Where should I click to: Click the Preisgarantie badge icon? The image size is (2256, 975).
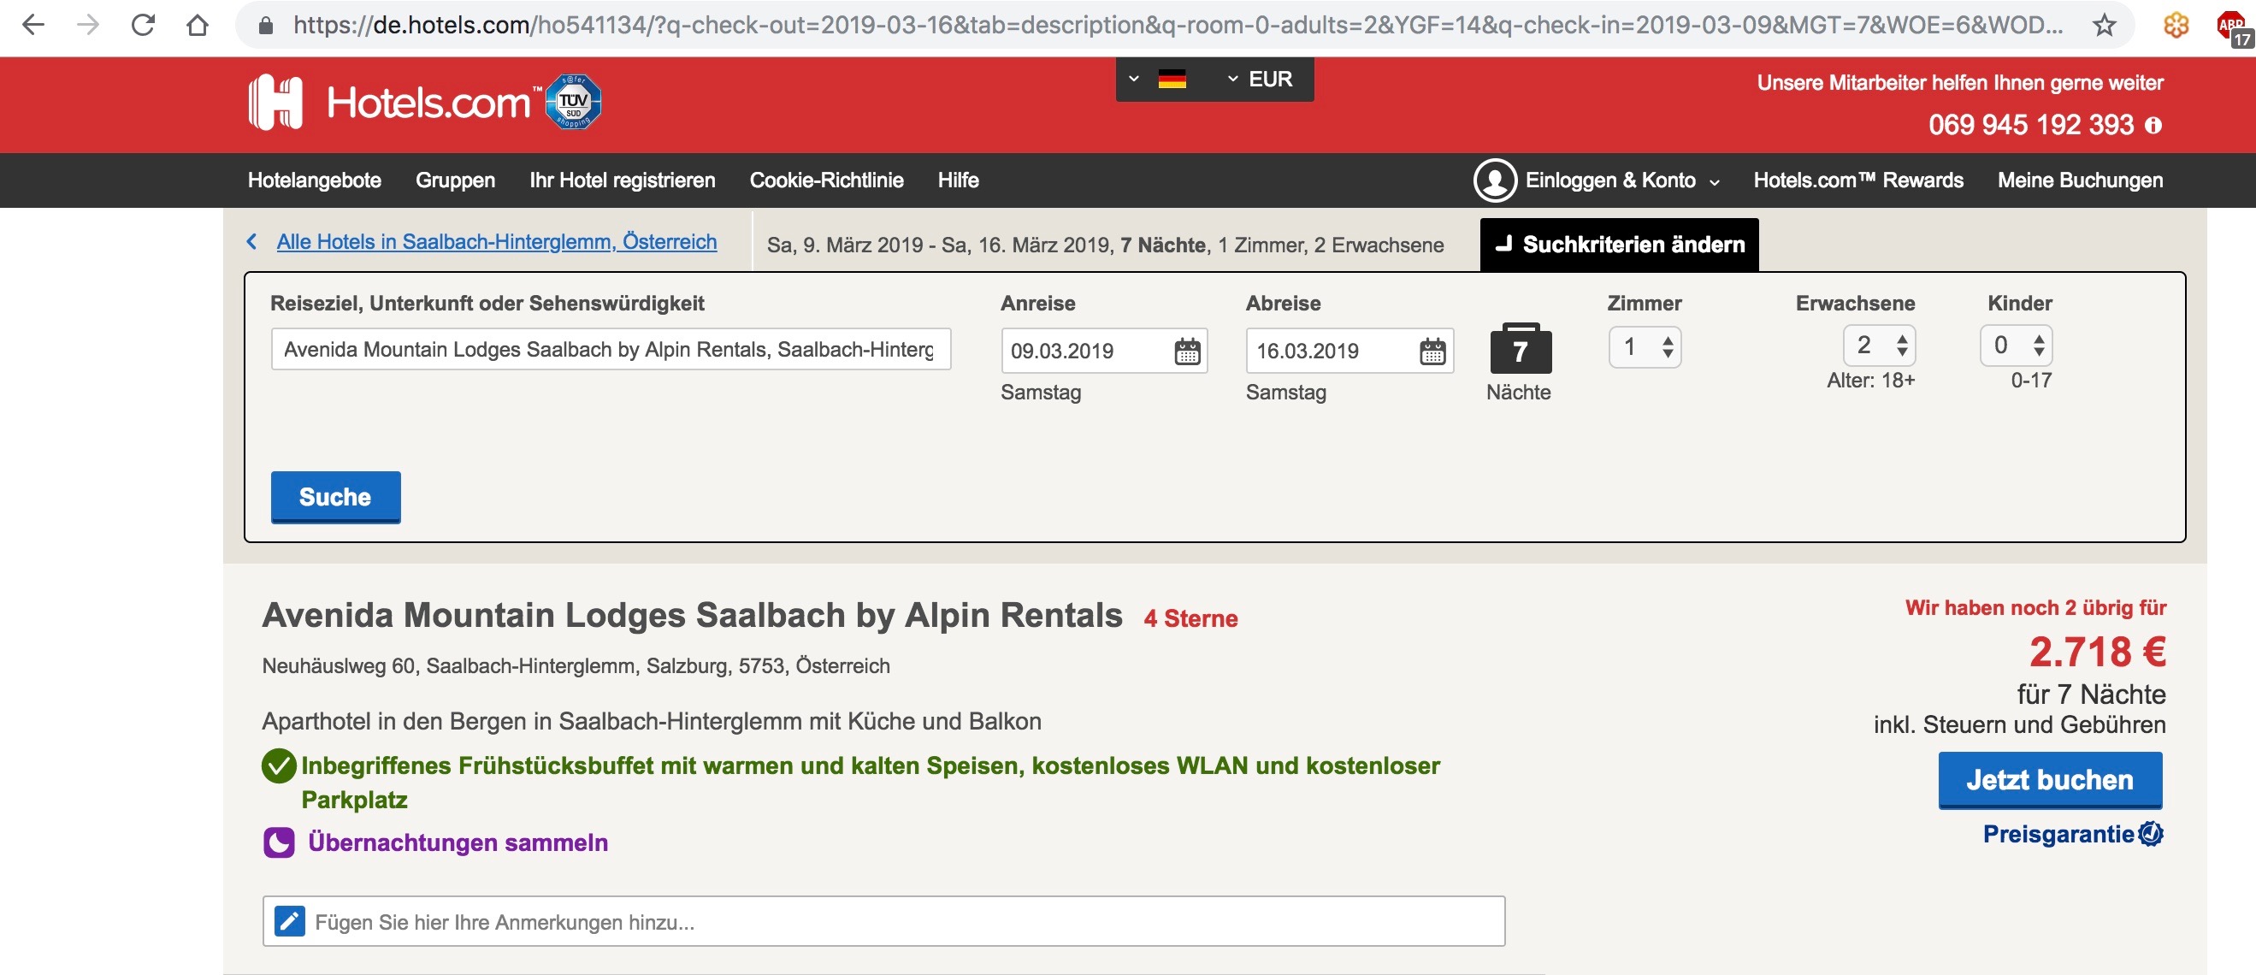(2151, 834)
